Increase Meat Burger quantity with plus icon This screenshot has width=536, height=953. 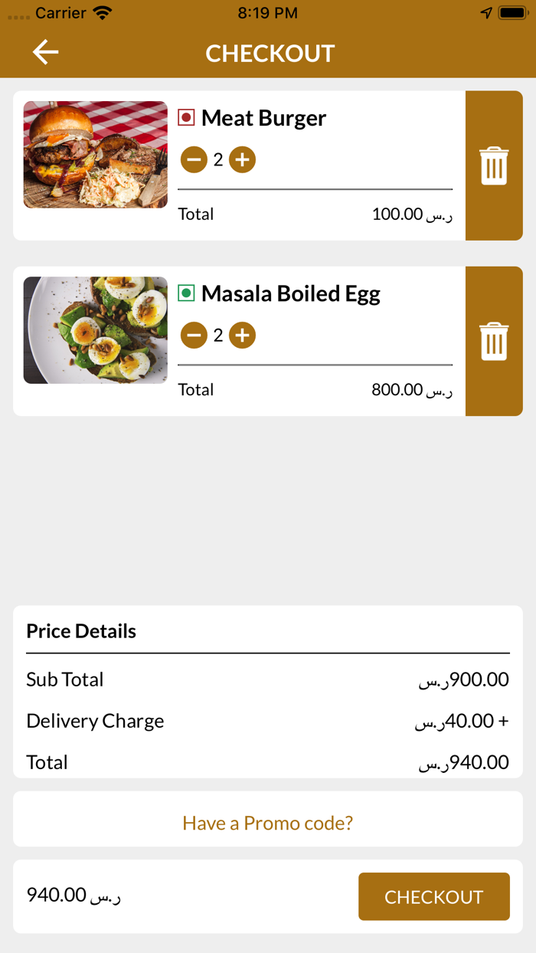[242, 159]
